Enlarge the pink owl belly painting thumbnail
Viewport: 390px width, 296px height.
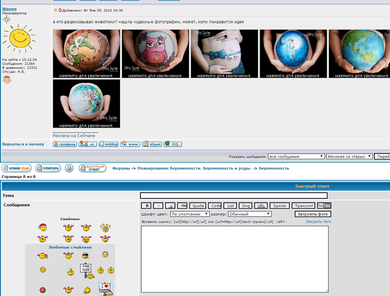pos(155,54)
